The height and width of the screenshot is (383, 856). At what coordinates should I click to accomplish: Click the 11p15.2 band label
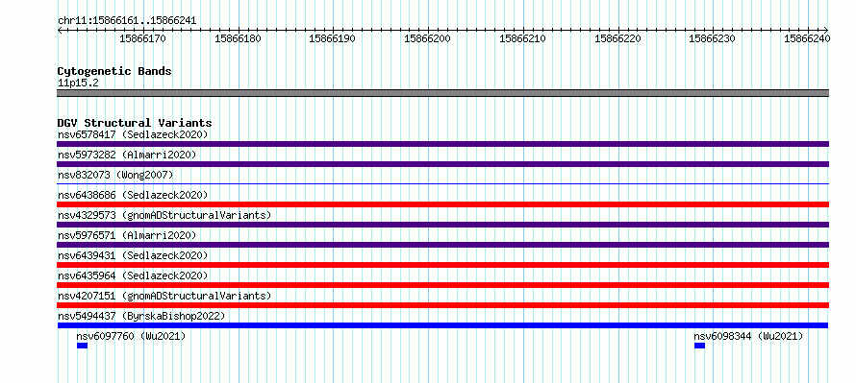coord(78,83)
